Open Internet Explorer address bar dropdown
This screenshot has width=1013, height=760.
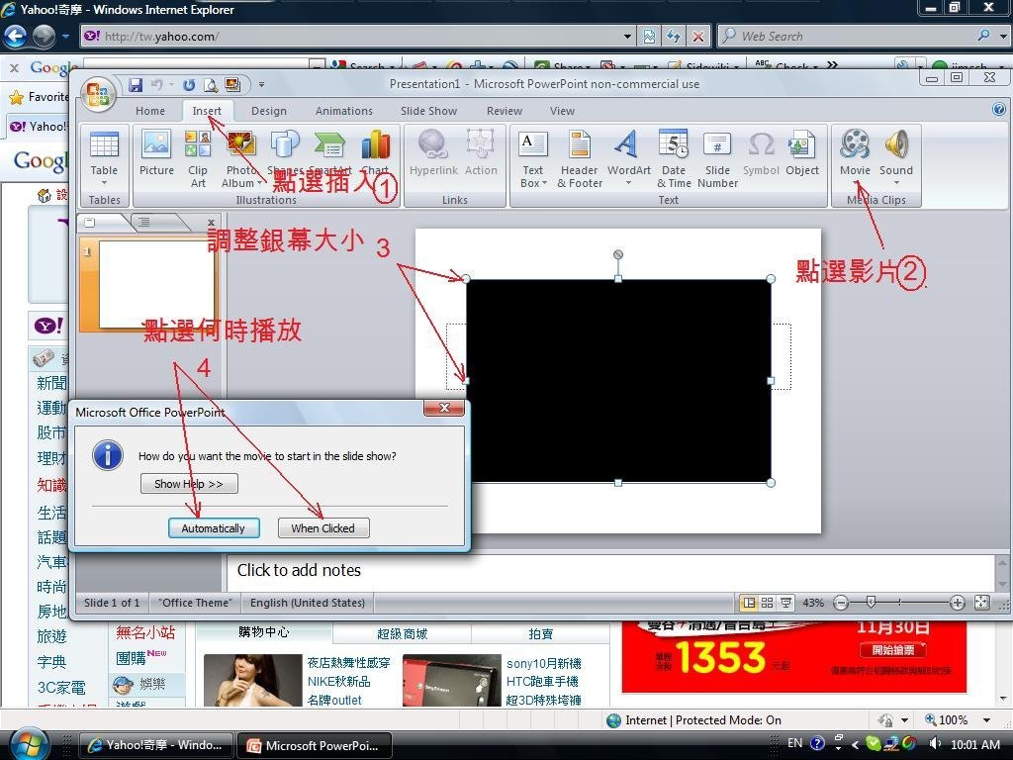pos(627,37)
